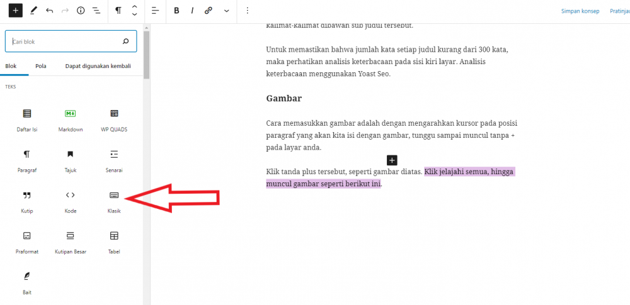
Task: Switch to the Pola tab
Action: [x=40, y=66]
